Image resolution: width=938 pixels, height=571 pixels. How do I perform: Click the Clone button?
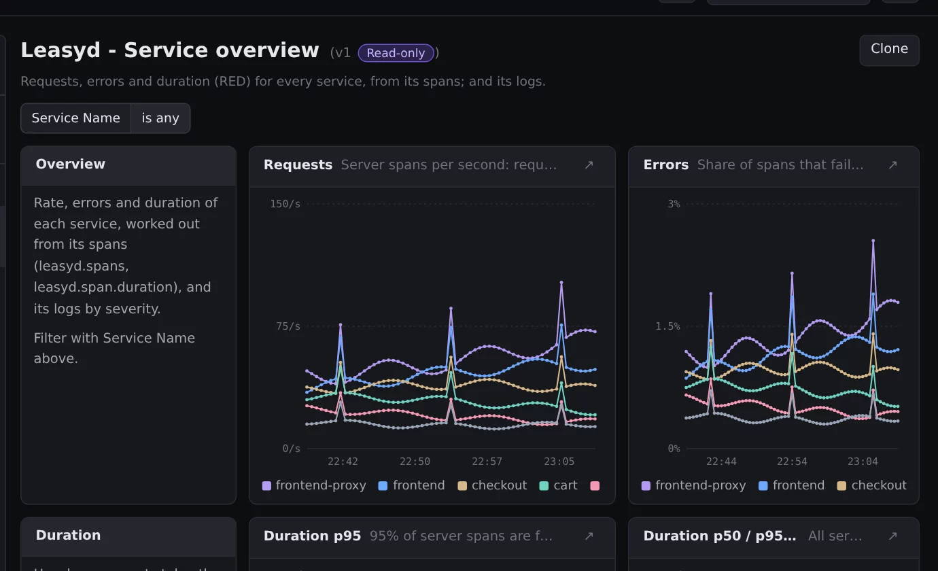tap(889, 50)
